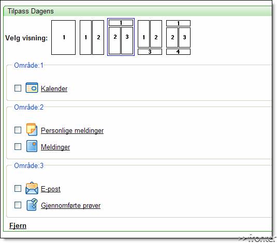Screen dimensions: 277x243
Task: Open the Kalender link
Action: click(x=54, y=88)
